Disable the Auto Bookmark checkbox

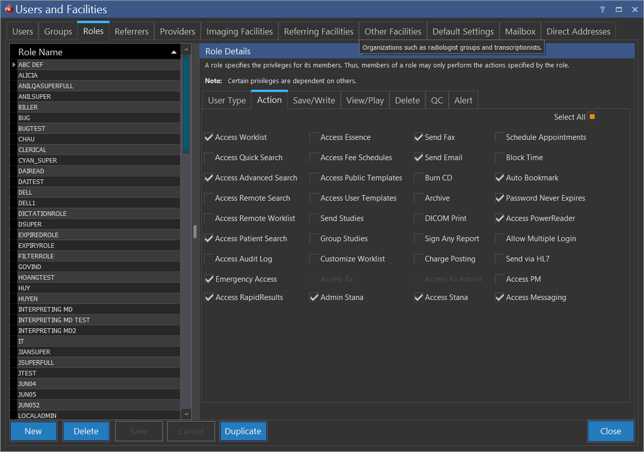pos(500,178)
